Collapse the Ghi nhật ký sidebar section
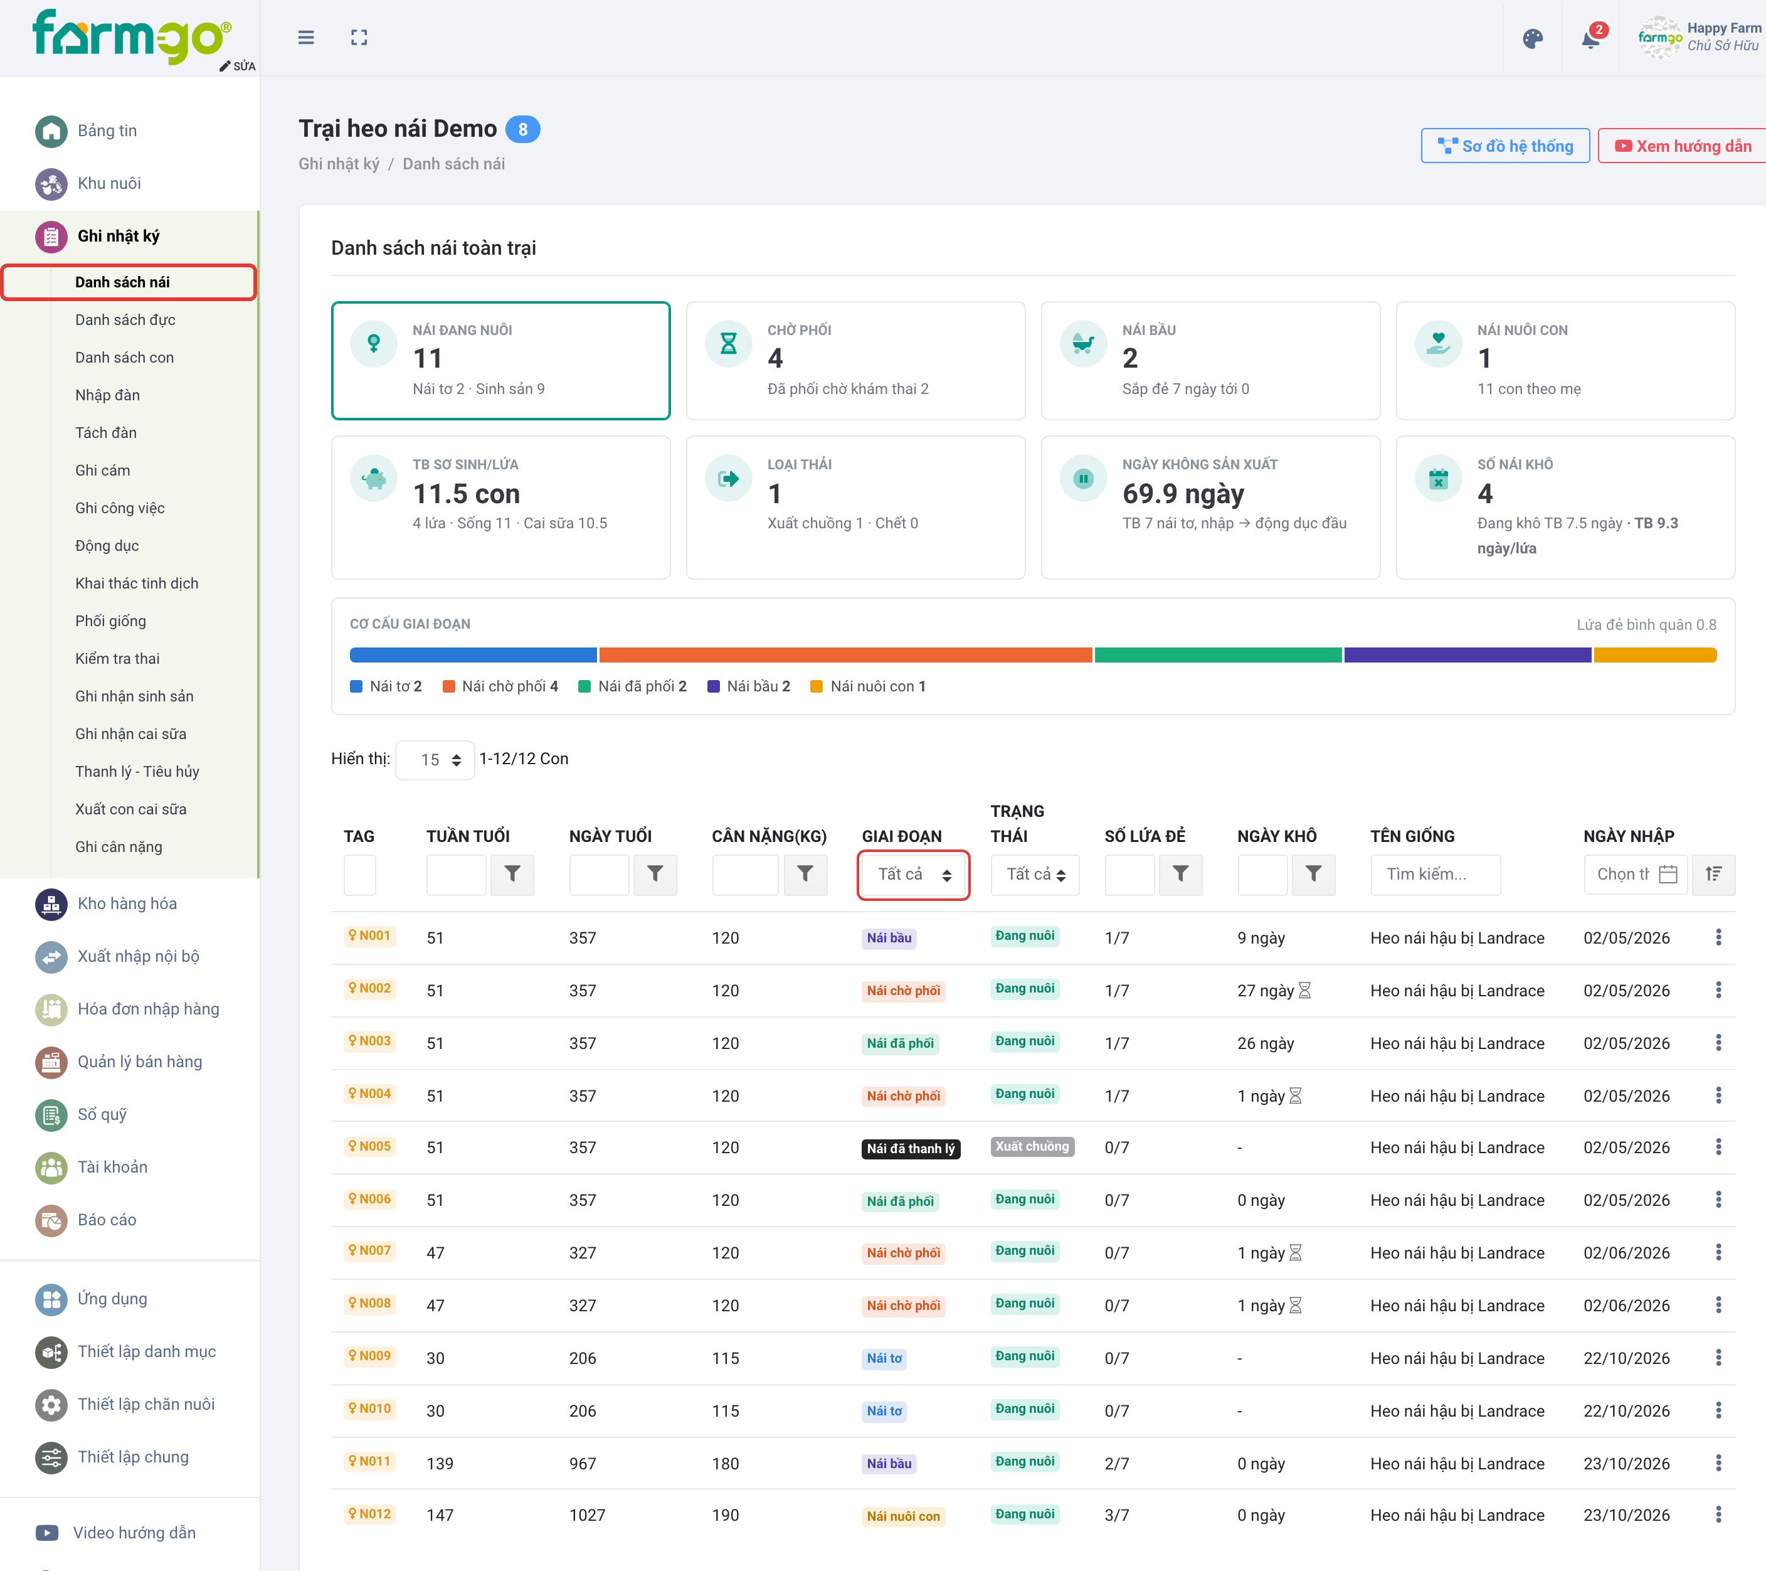Screen dimensions: 1766x1571 tap(130, 236)
